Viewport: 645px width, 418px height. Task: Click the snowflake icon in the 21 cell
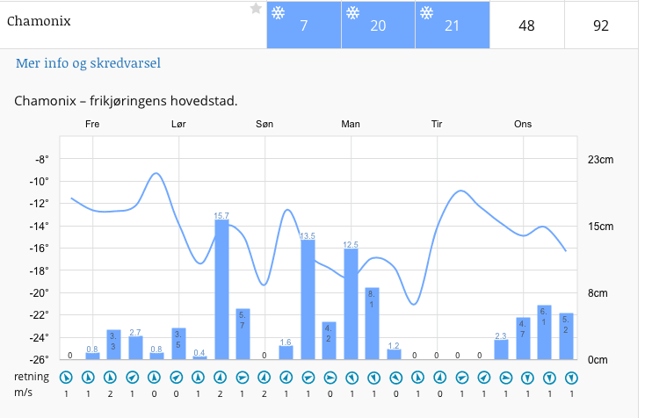point(426,13)
